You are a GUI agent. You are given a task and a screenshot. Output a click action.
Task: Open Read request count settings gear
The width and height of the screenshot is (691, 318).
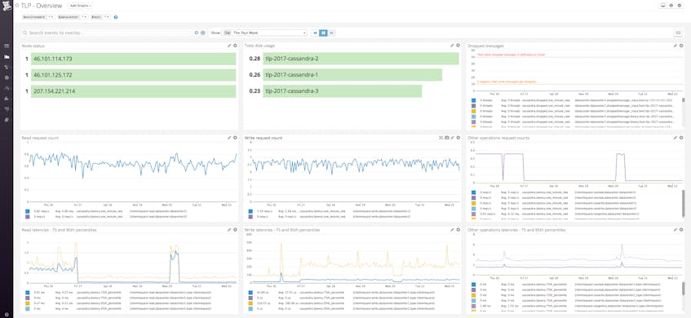235,138
